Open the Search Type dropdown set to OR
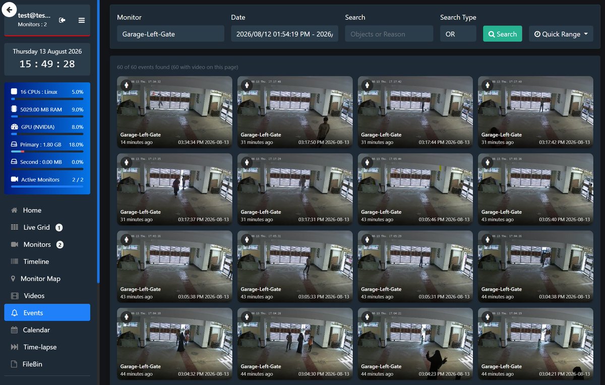This screenshot has height=385, width=605. tap(458, 34)
